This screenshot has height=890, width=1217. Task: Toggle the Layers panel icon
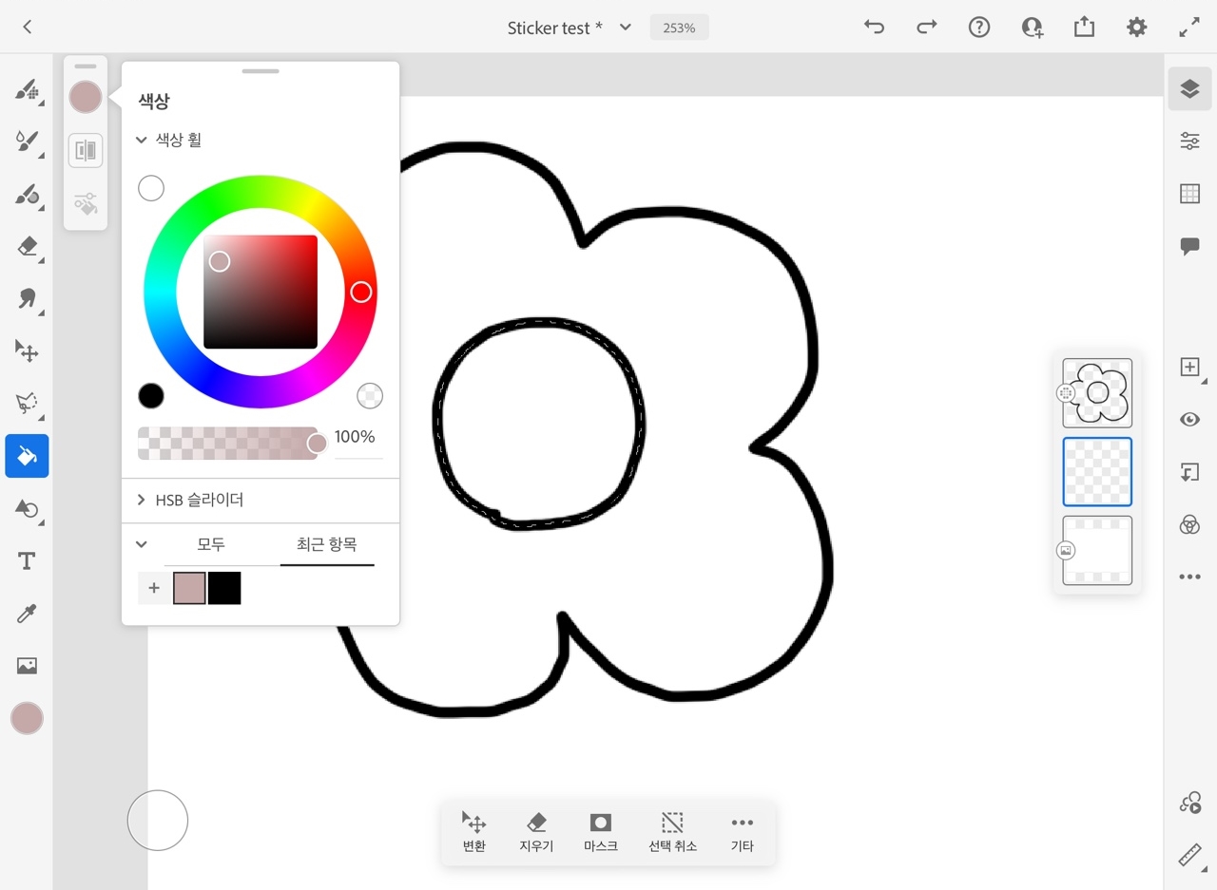(1189, 89)
